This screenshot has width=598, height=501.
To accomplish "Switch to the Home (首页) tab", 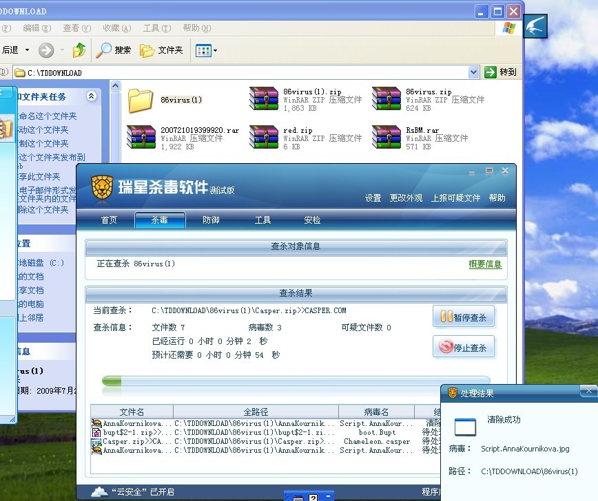I will coord(109,220).
